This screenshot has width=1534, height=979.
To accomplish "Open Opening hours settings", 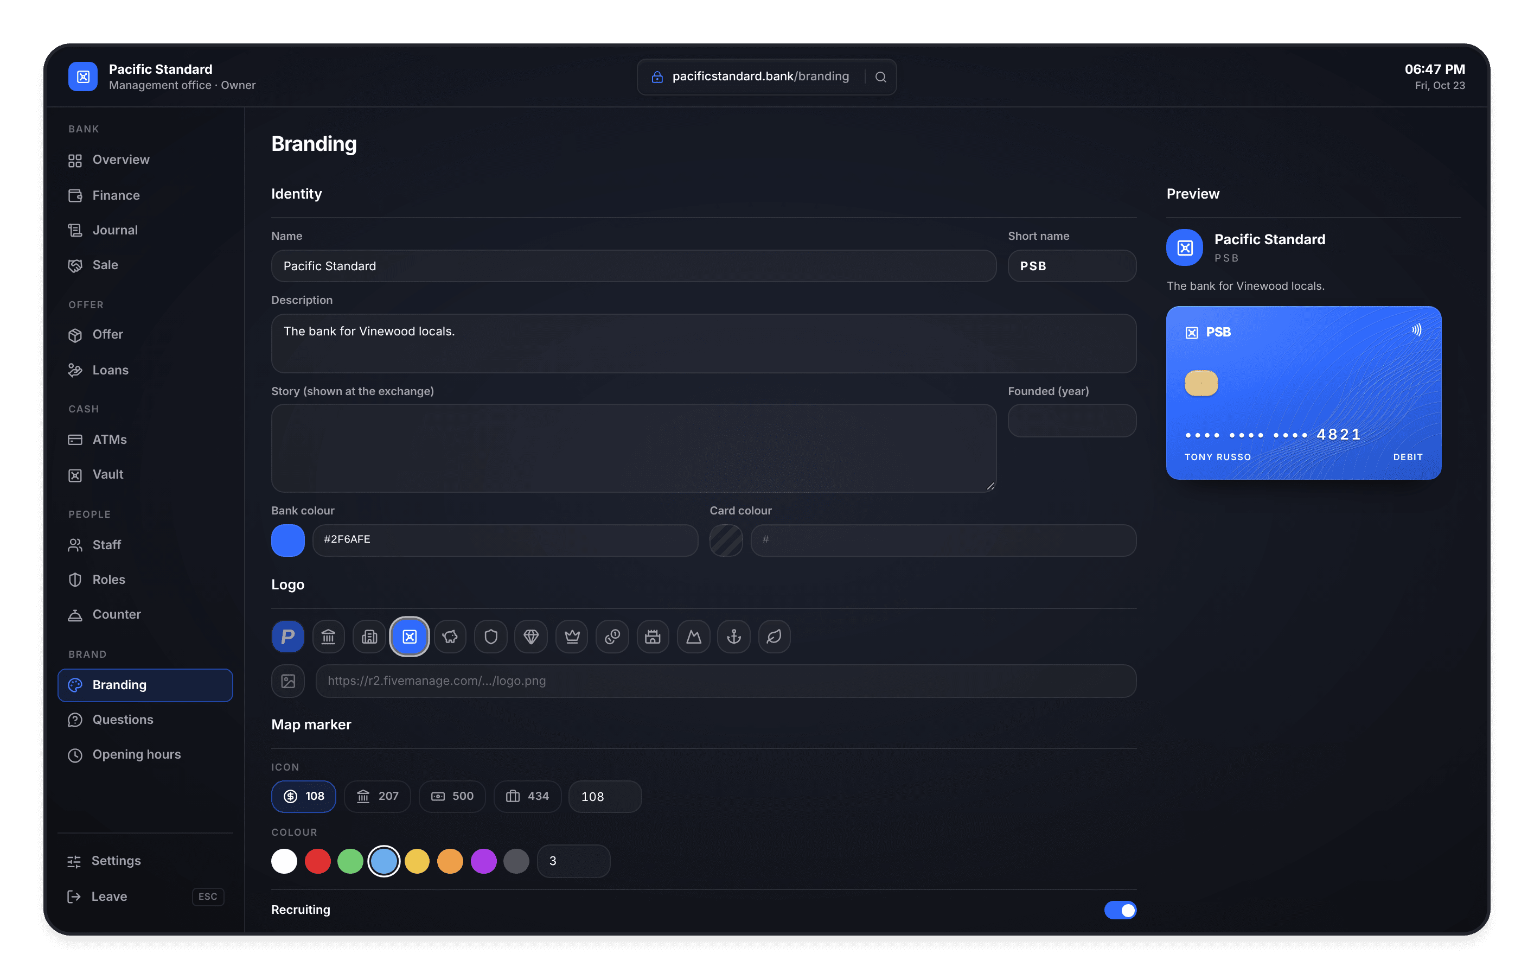I will [145, 755].
